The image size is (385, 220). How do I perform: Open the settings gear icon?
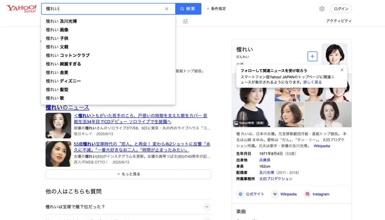coord(322,9)
